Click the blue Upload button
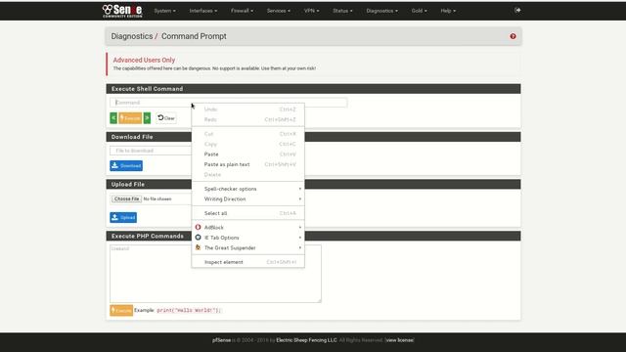 click(123, 217)
